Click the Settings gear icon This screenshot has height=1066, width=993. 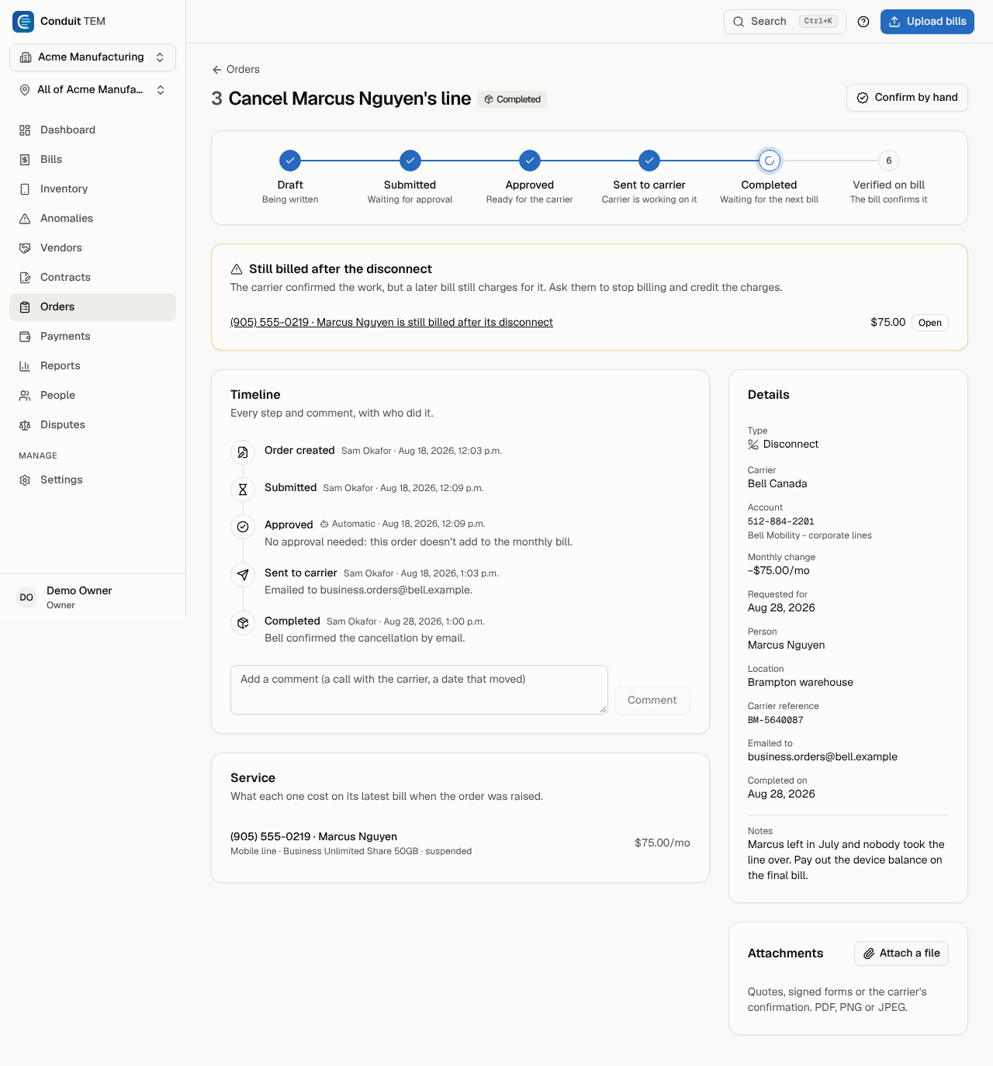click(25, 480)
